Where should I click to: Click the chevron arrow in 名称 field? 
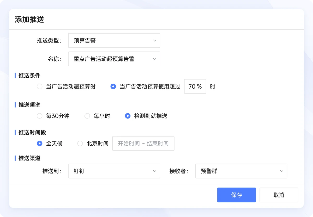(x=154, y=59)
